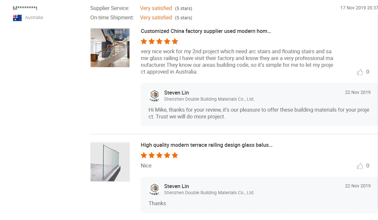Click the Supplier Service "Very satisfied" rating
The height and width of the screenshot is (220, 378).
(156, 8)
